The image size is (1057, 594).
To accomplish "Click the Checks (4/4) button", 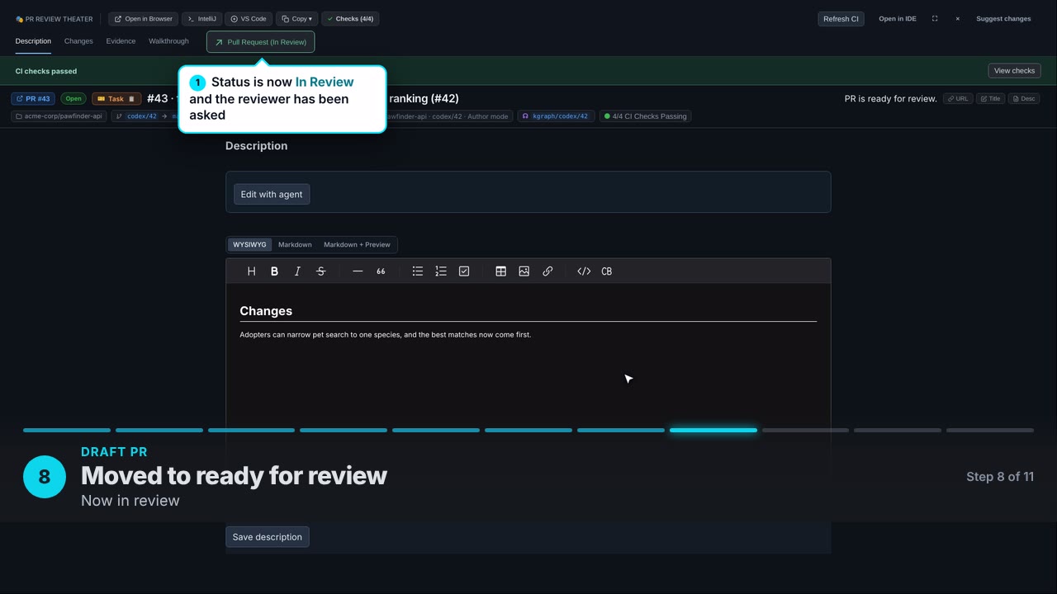I will tap(350, 19).
